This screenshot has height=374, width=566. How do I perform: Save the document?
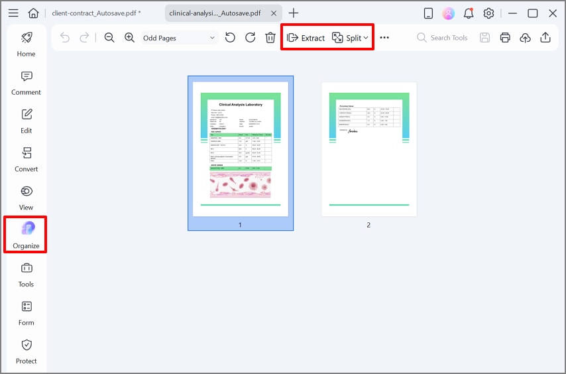click(x=484, y=38)
